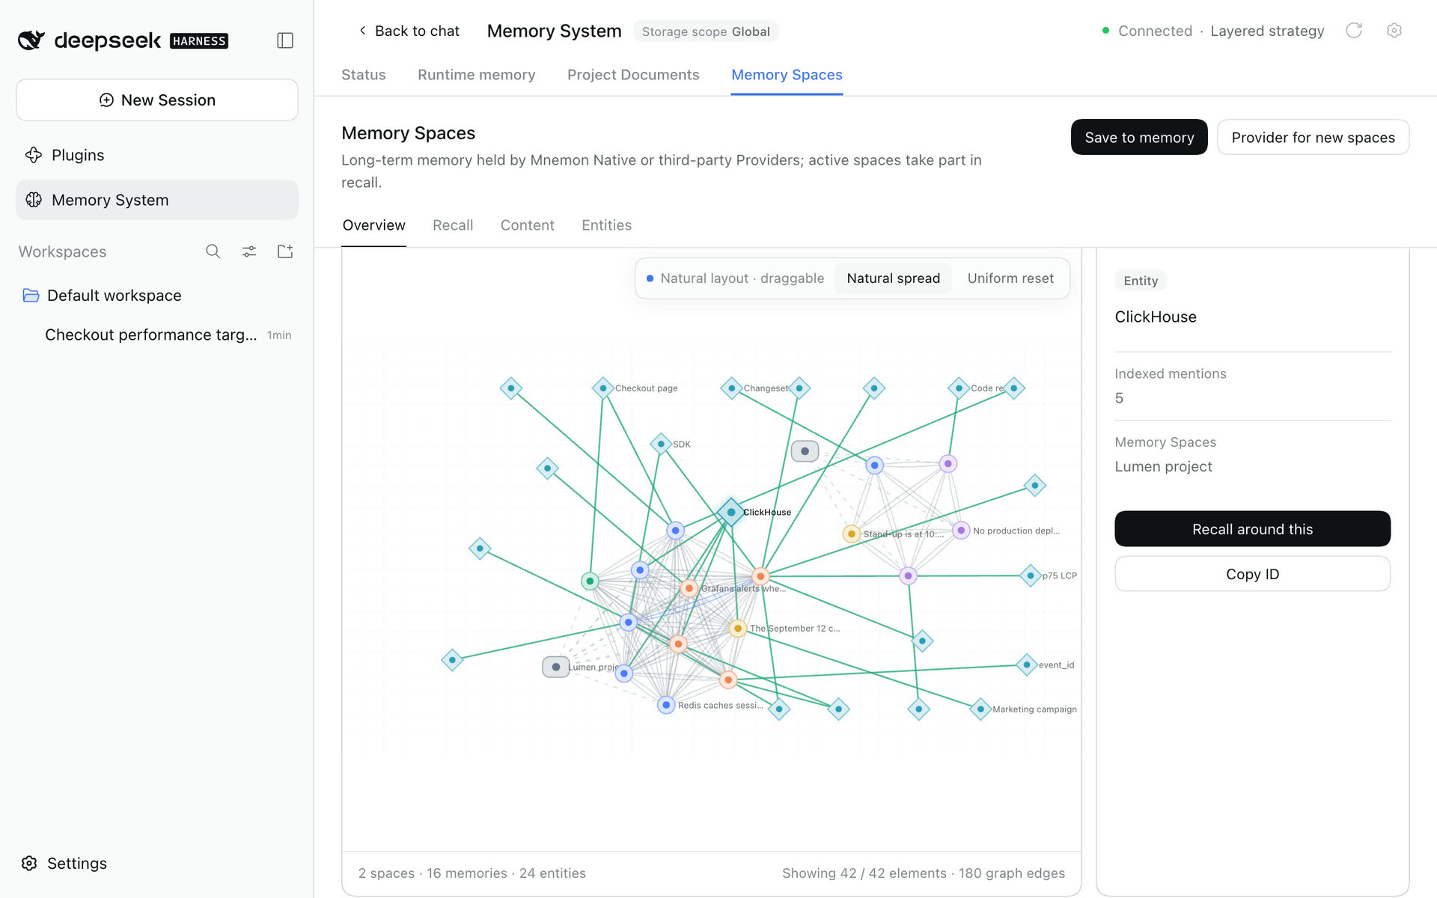Click Recall around this button
The width and height of the screenshot is (1437, 898).
point(1253,529)
